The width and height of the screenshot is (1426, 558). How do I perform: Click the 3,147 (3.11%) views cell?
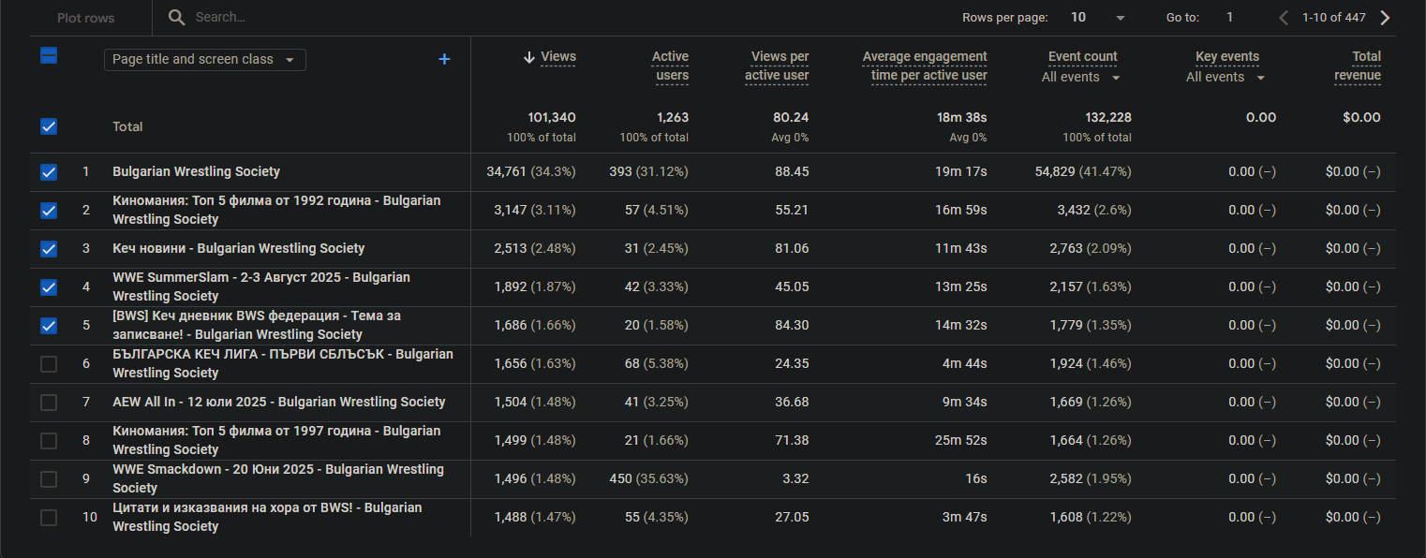(x=535, y=211)
